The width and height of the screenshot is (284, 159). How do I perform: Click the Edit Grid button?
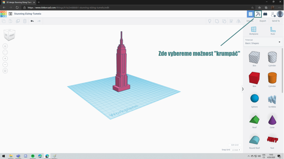[235, 145]
